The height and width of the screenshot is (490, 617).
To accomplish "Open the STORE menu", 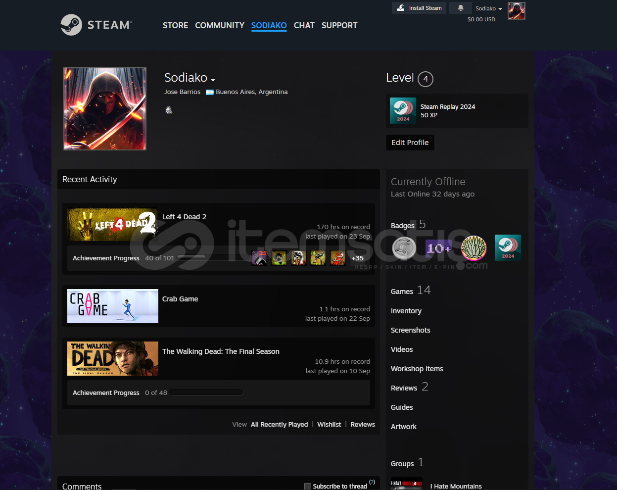I will click(175, 25).
